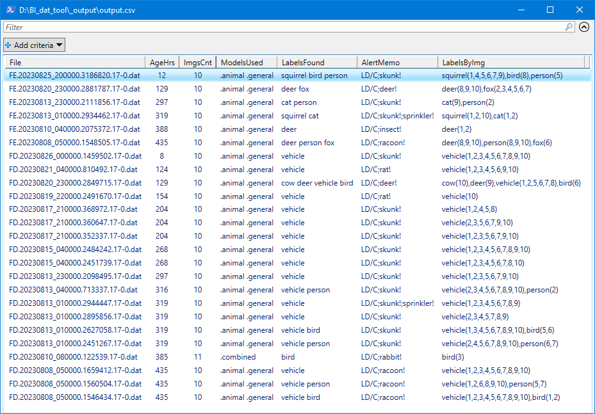The height and width of the screenshot is (414, 595).
Task: Select row FD.20230813_040000.713337.17-0.dat
Action: pos(297,290)
